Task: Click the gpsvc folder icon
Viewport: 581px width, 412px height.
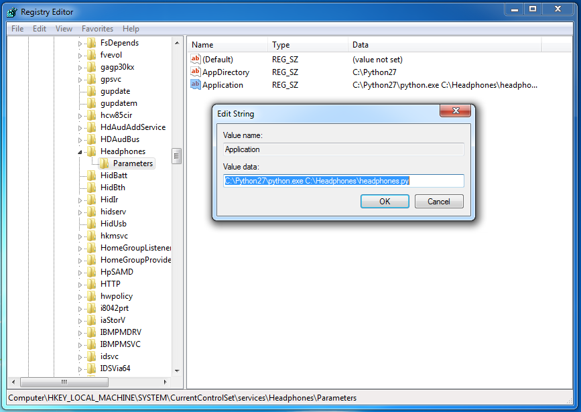Action: point(92,79)
